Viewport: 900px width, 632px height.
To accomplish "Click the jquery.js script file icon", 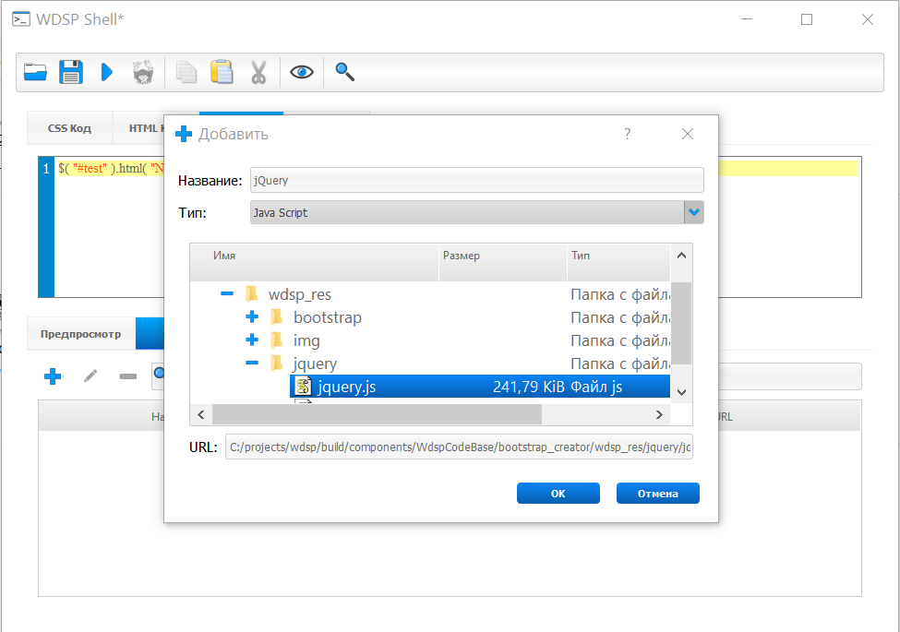I will pos(304,387).
